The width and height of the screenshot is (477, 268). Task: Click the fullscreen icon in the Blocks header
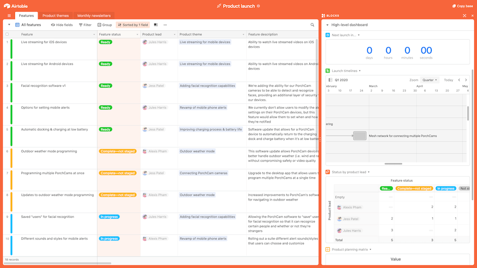465,16
